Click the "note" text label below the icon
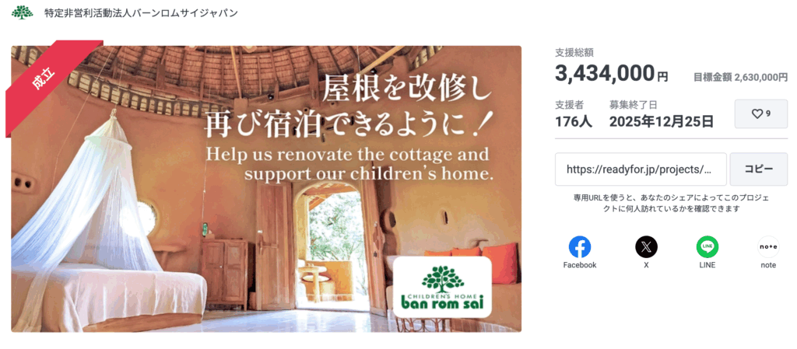 point(768,265)
